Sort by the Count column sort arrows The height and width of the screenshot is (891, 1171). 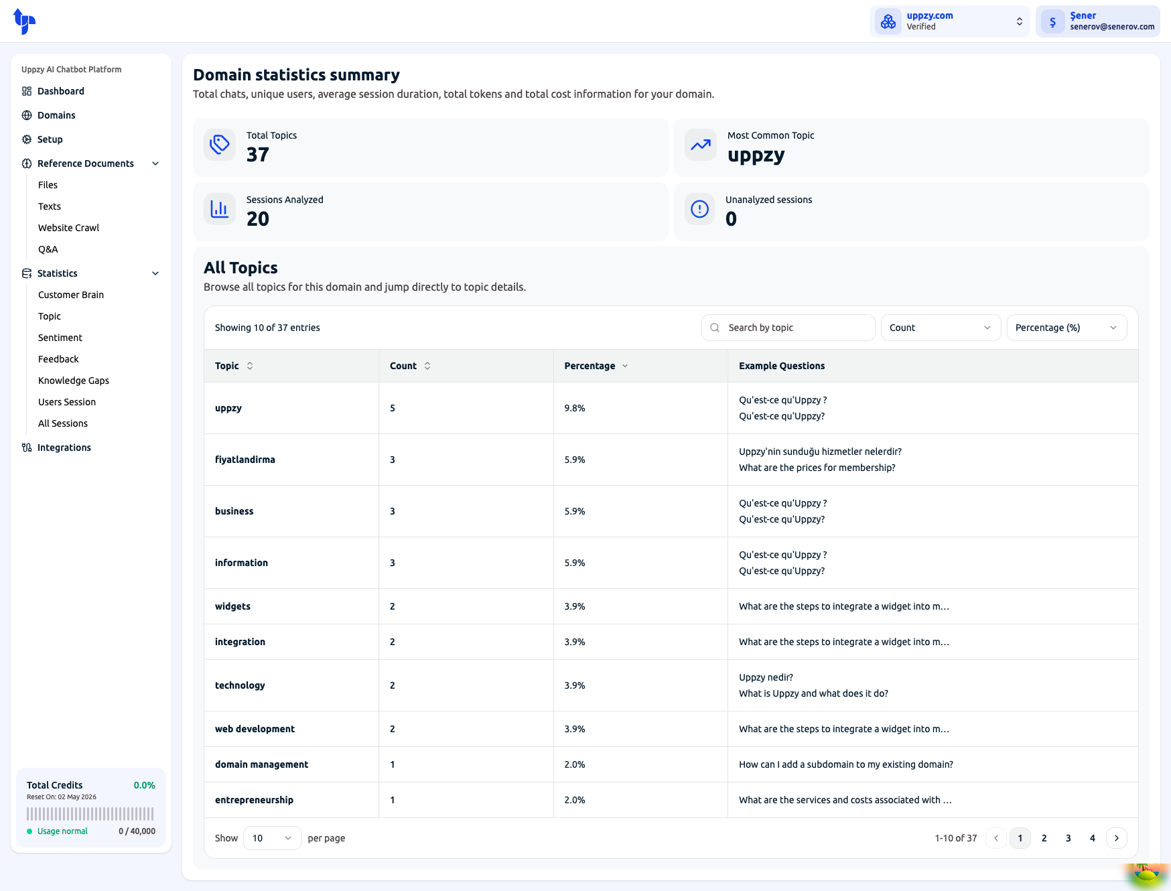click(x=427, y=366)
